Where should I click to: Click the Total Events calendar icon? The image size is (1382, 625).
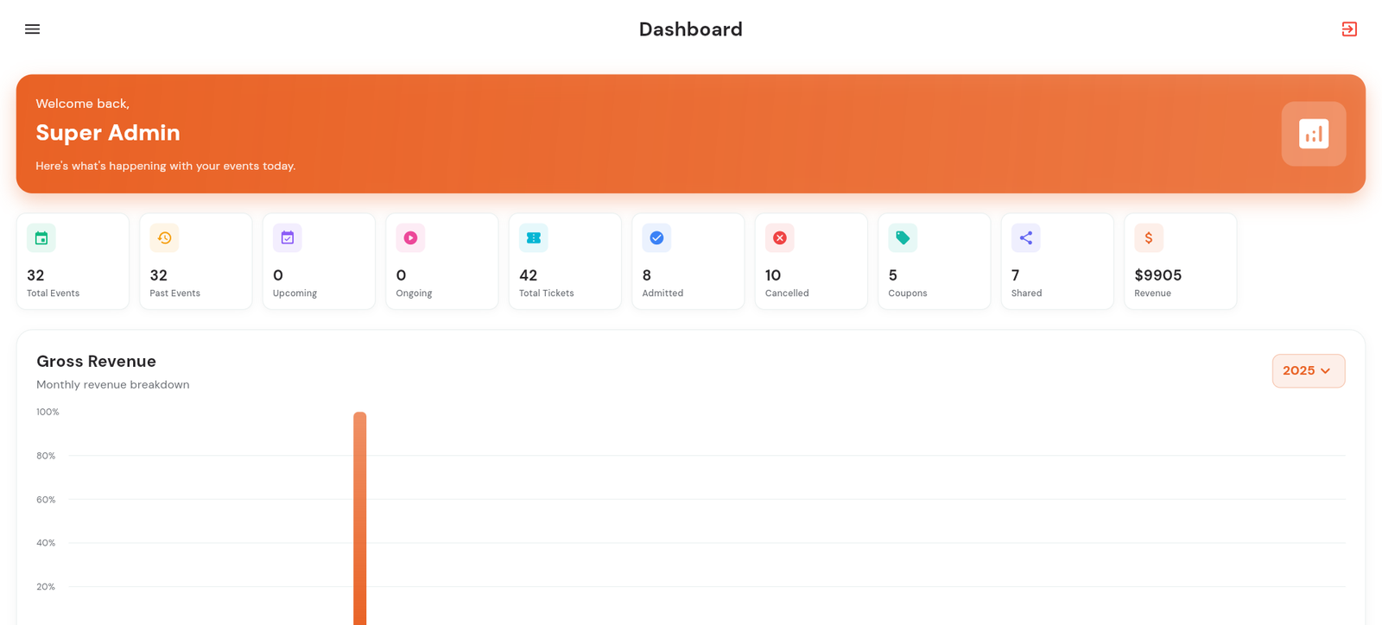[x=41, y=238]
